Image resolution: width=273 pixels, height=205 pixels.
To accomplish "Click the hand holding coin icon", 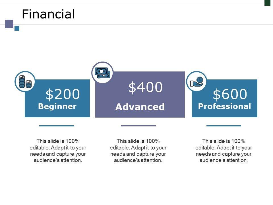I will pyautogui.click(x=197, y=81).
